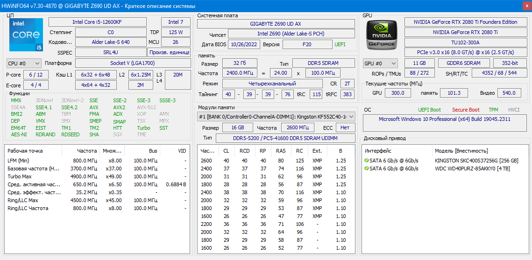Image resolution: width=532 pixels, height=260 pixels.
Task: Click the Intel Core i5-12600KF name field
Action: (x=98, y=22)
